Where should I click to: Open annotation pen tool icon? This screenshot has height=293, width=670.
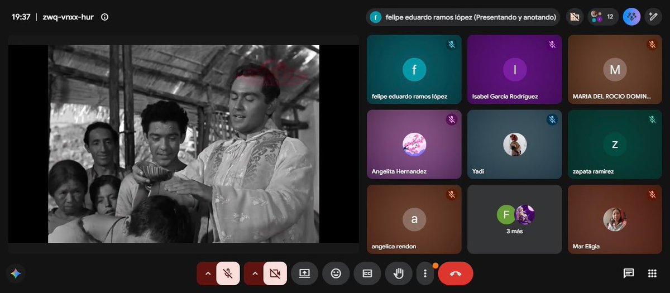[652, 17]
